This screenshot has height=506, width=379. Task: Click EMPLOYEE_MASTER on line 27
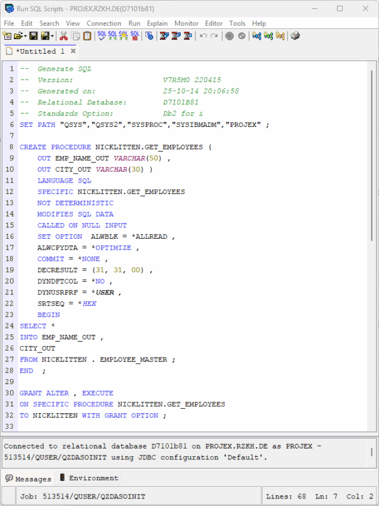(x=133, y=360)
